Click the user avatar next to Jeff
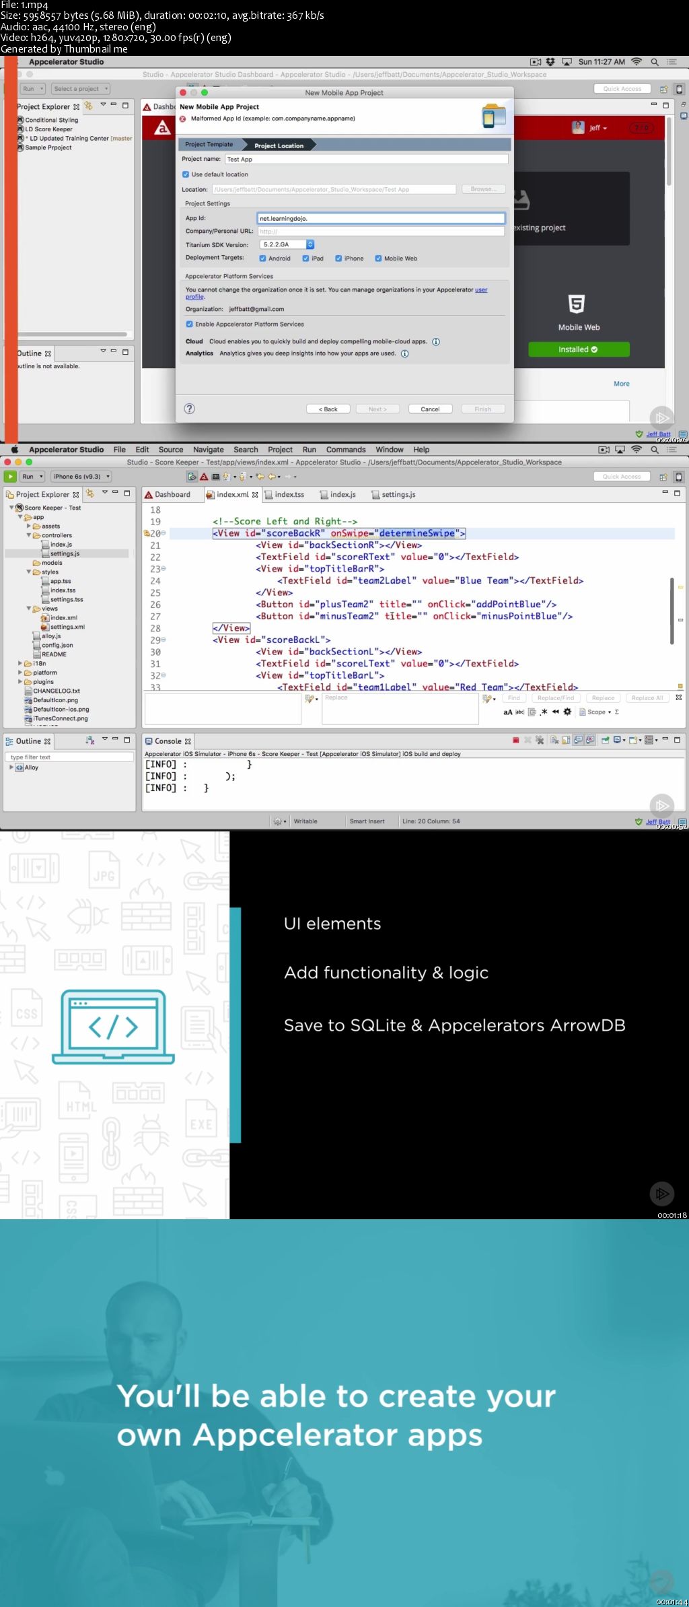Screen dimensions: 689x1607 578,127
